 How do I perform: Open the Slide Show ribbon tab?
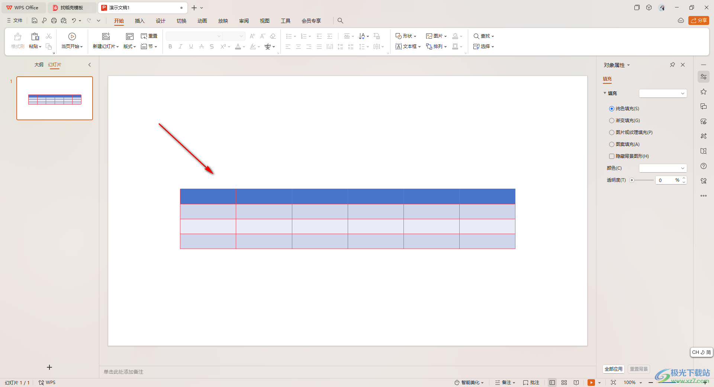coord(223,21)
